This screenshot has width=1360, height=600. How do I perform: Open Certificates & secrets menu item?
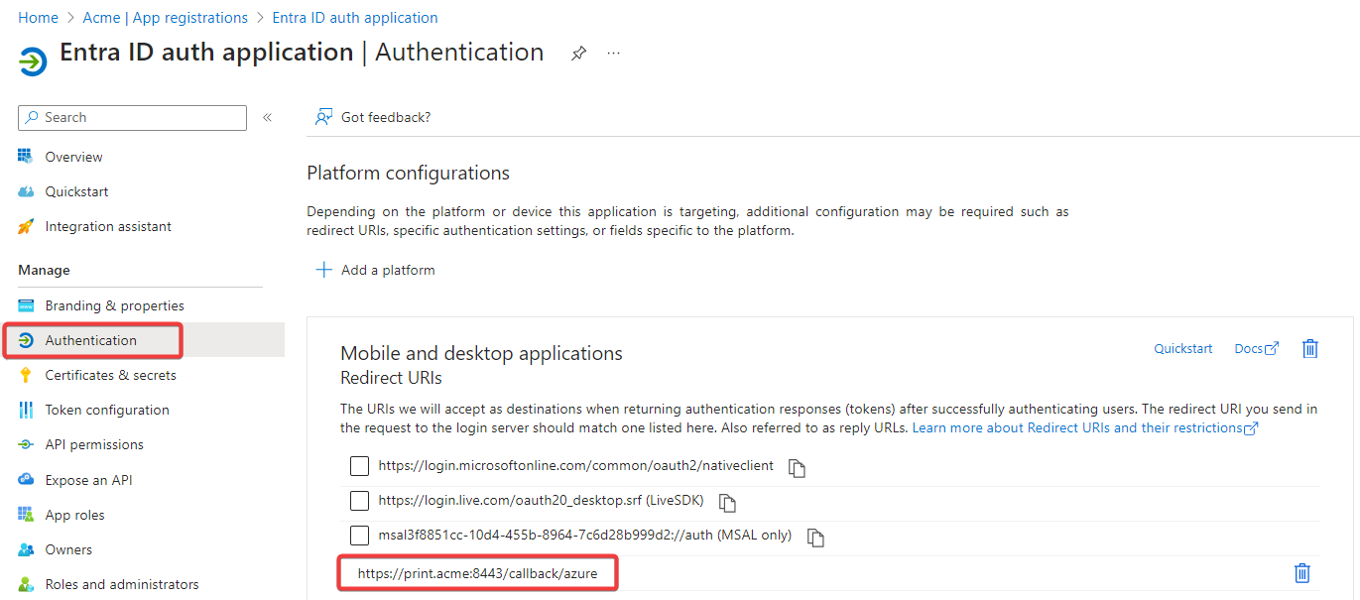click(x=110, y=375)
